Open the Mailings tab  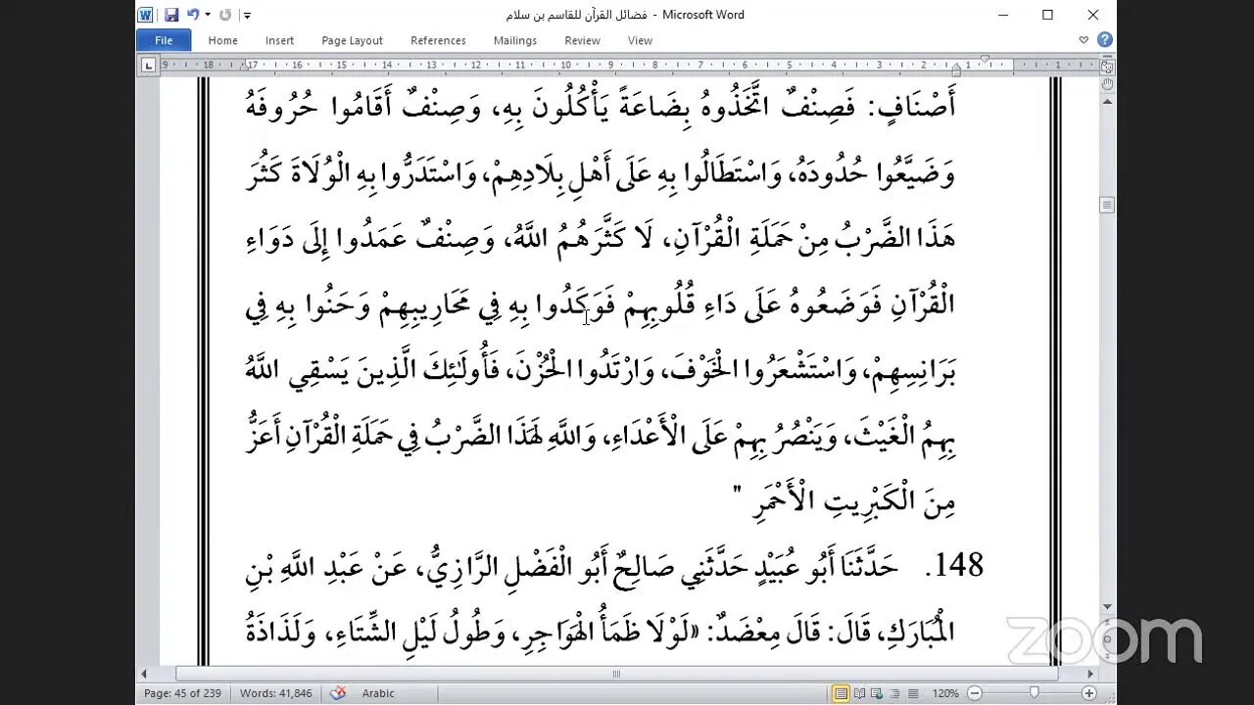pyautogui.click(x=515, y=40)
